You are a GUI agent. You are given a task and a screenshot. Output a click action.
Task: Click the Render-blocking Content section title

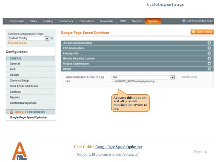click(79, 59)
